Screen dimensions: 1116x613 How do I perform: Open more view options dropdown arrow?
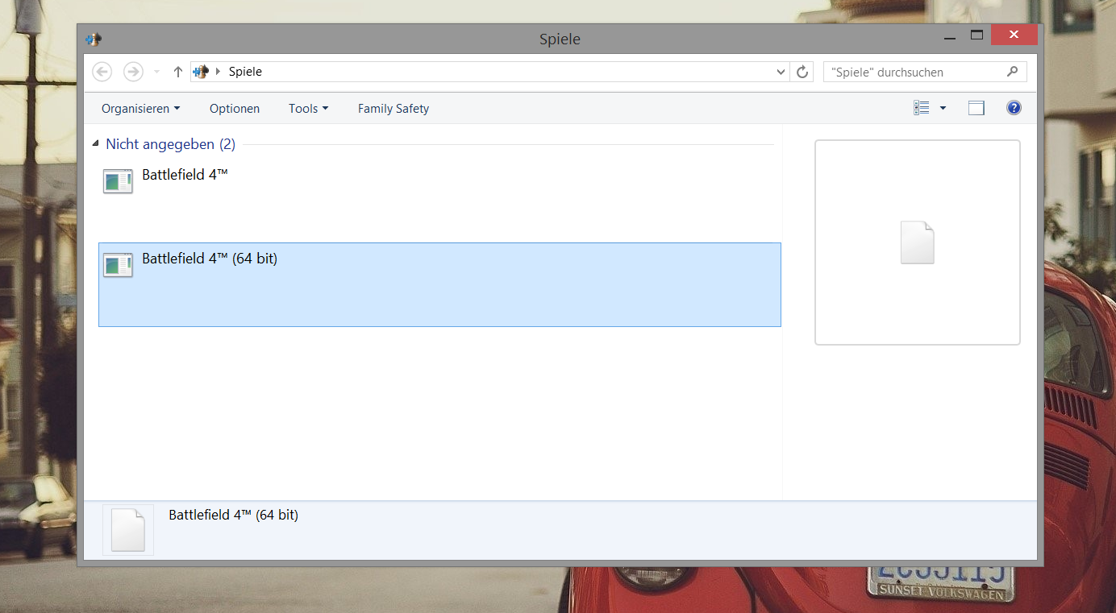pyautogui.click(x=943, y=108)
